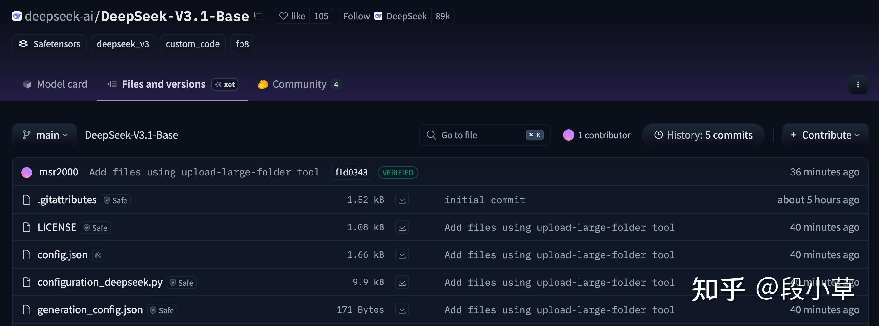Download the generation_config.json file
The width and height of the screenshot is (879, 326).
pyautogui.click(x=402, y=309)
